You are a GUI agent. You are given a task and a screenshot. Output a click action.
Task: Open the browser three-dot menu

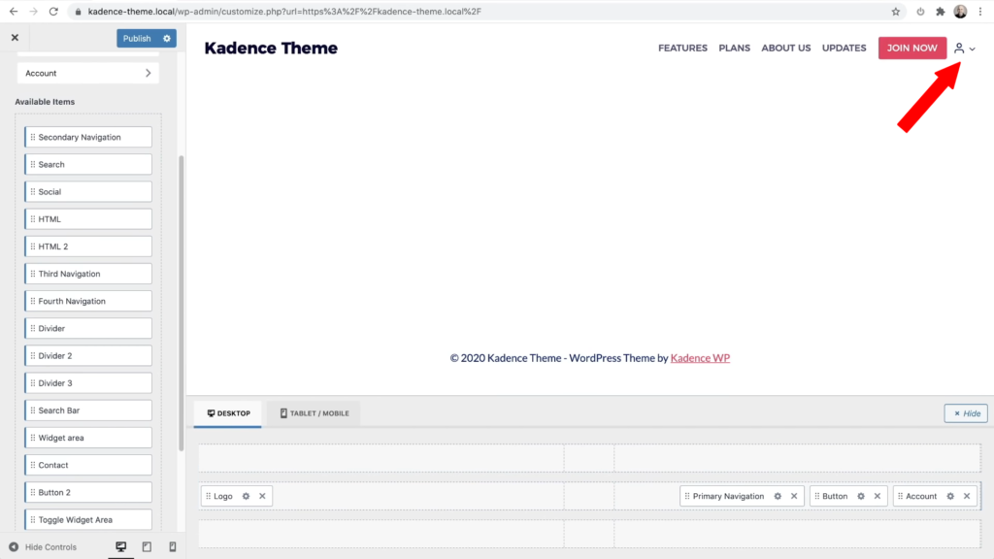[980, 12]
